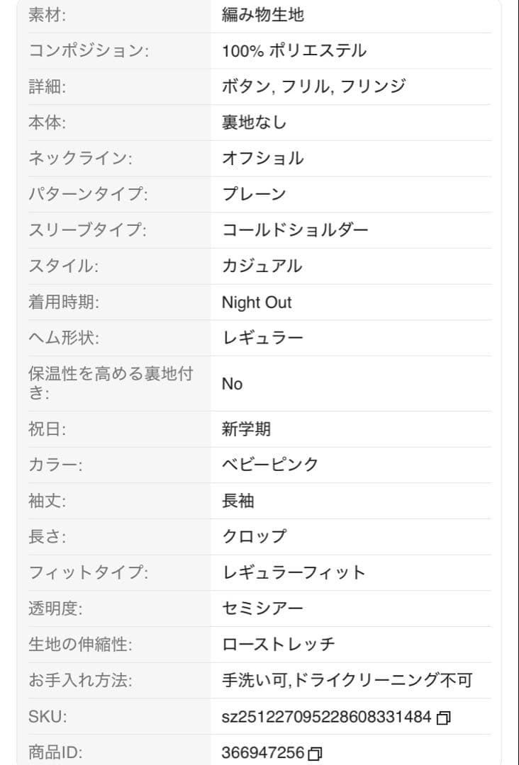Click the 100% ポリエステル composition value
This screenshot has width=519, height=765.
(294, 50)
